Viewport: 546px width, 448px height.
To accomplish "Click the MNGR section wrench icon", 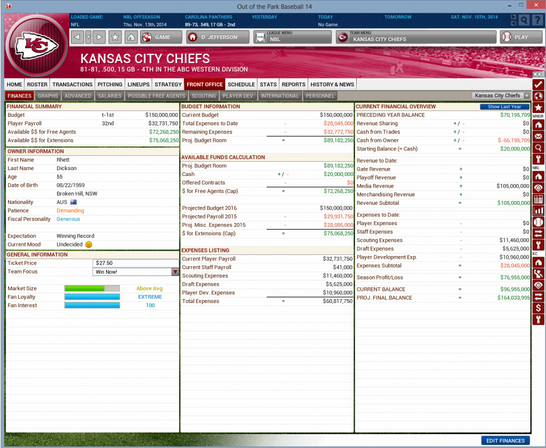I will click(x=538, y=159).
